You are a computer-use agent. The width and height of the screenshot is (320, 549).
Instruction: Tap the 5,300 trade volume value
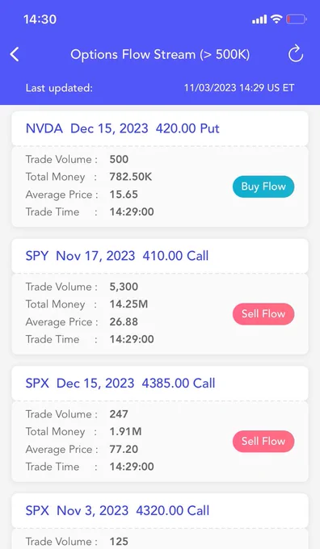pyautogui.click(x=124, y=287)
